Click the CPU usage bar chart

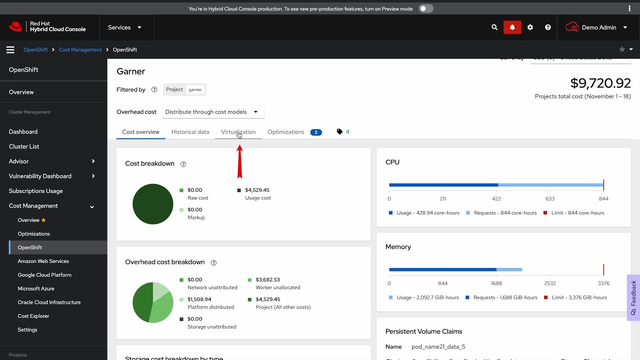496,185
